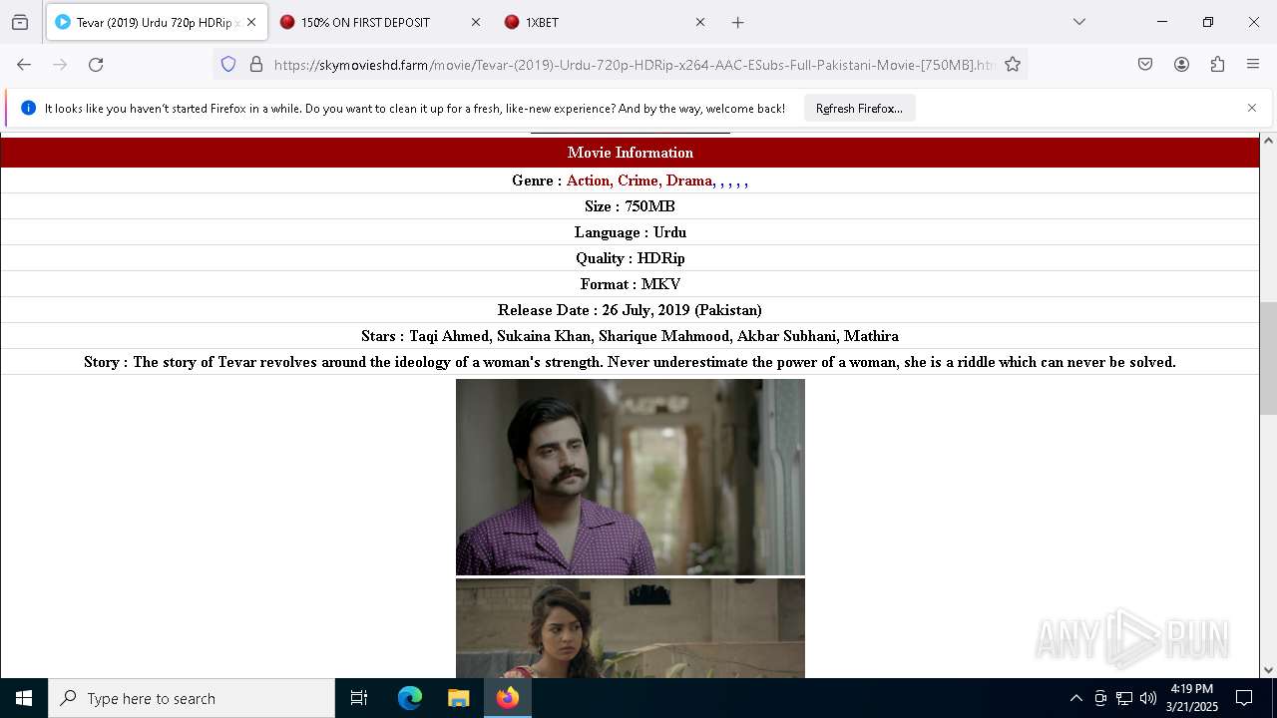
Task: Open File Explorer from taskbar
Action: pyautogui.click(x=458, y=698)
